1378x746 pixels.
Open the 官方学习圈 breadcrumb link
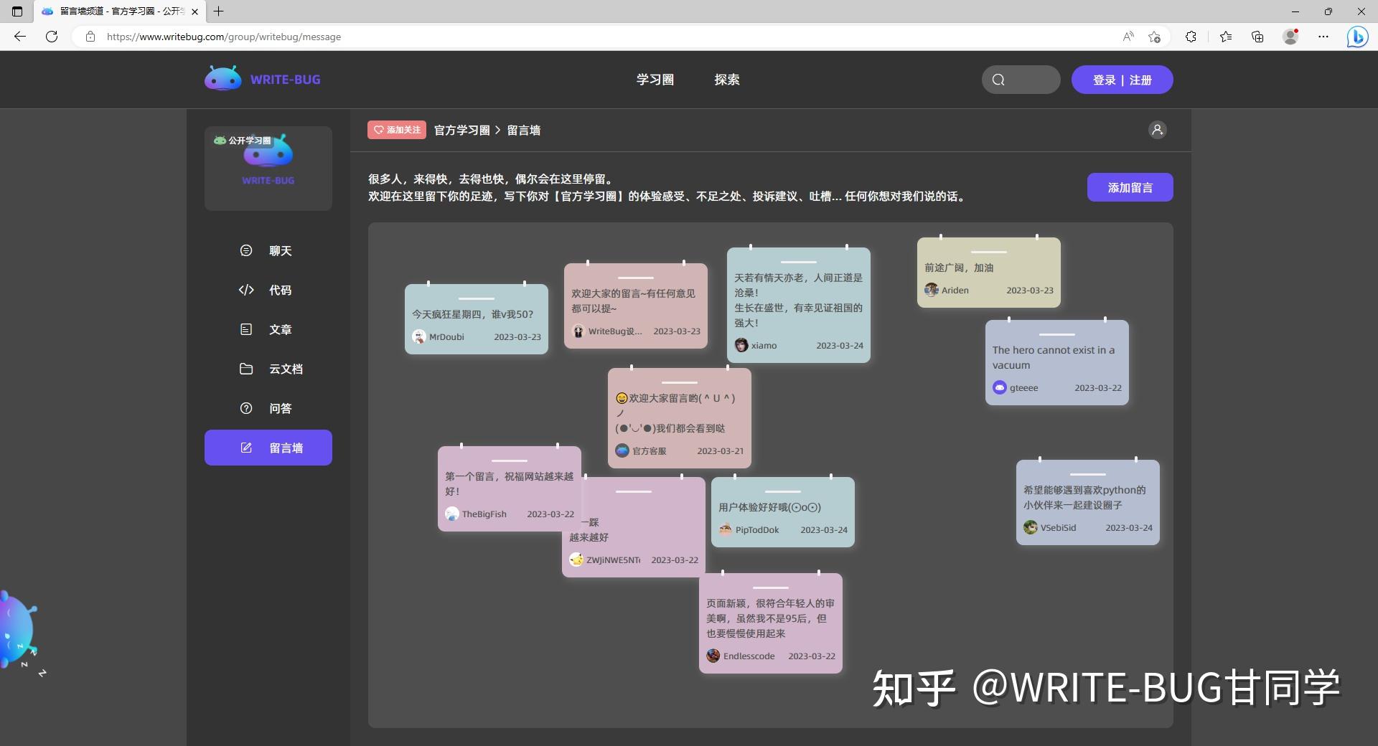point(461,130)
